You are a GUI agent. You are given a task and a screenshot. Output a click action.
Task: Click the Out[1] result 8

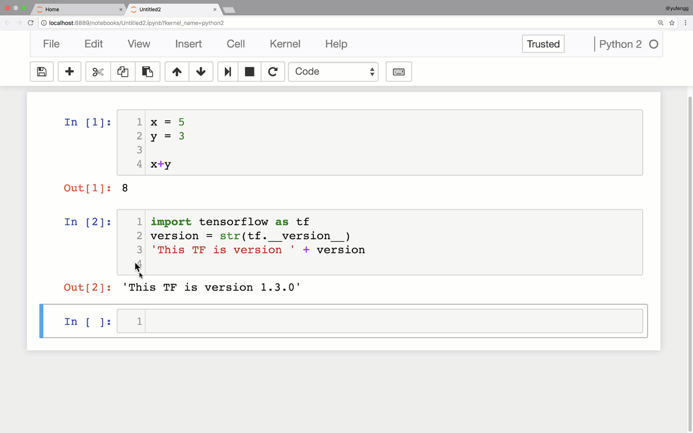click(x=125, y=188)
